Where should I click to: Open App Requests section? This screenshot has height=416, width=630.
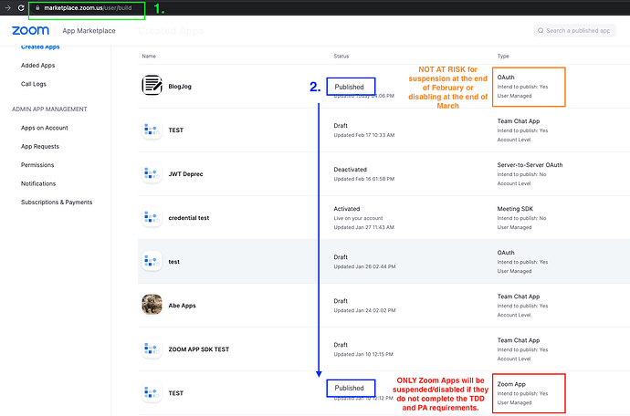coord(40,147)
